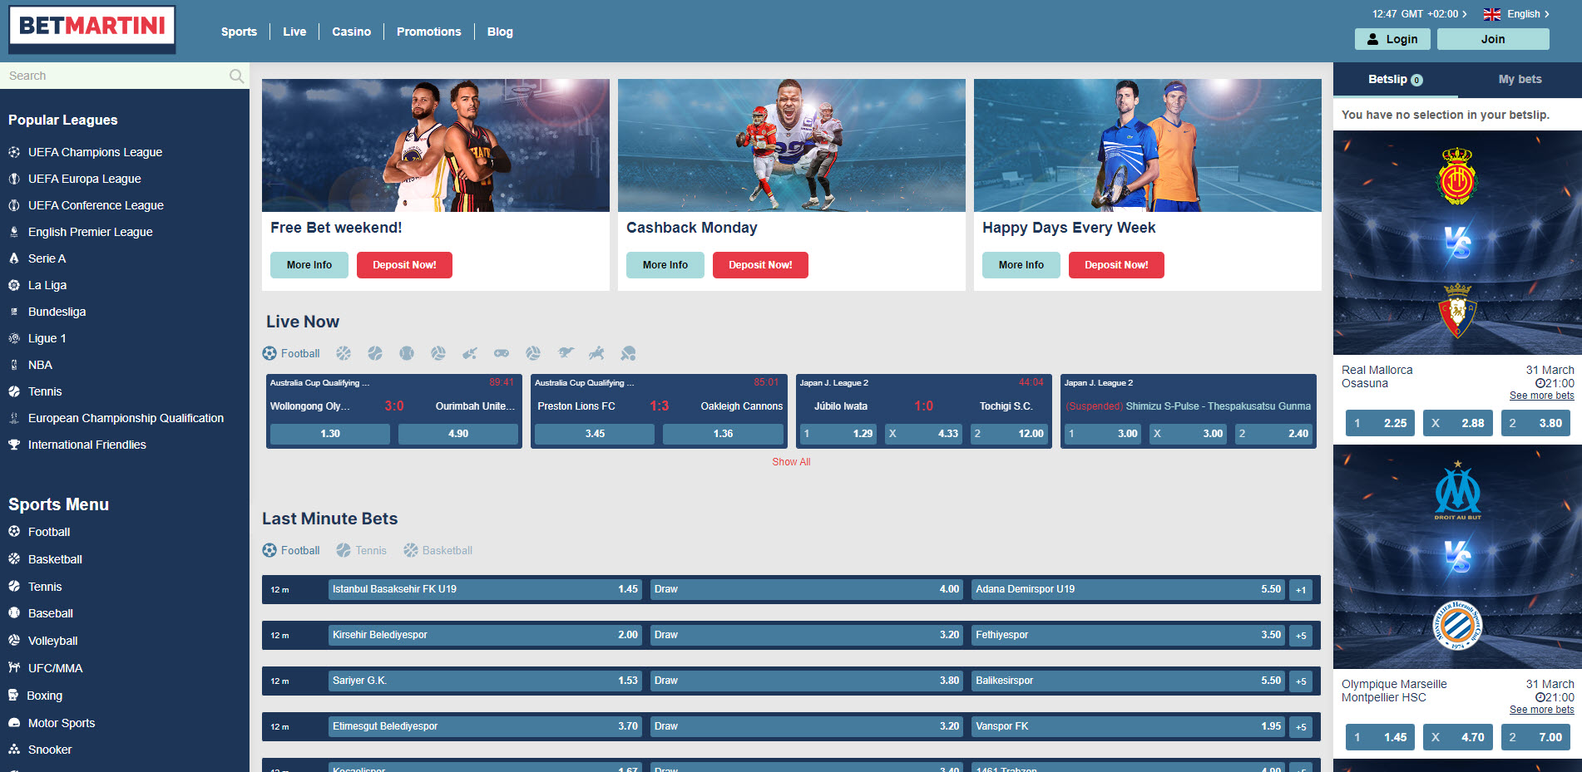Click Deposit Now under Cashback Monday
Image resolution: width=1582 pixels, height=772 pixels.
(x=760, y=265)
